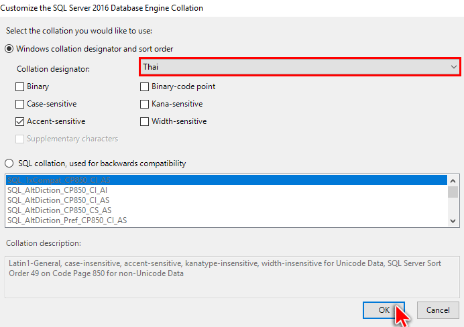The width and height of the screenshot is (464, 327).
Task: Click the 'Collation designator:' label
Action: coord(53,69)
